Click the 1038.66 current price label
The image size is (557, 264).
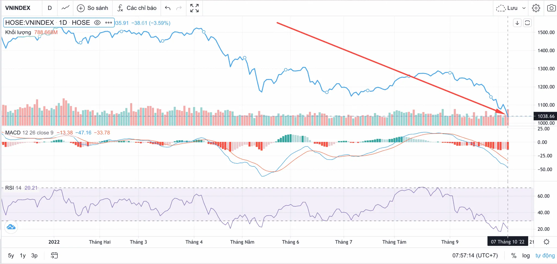546,116
